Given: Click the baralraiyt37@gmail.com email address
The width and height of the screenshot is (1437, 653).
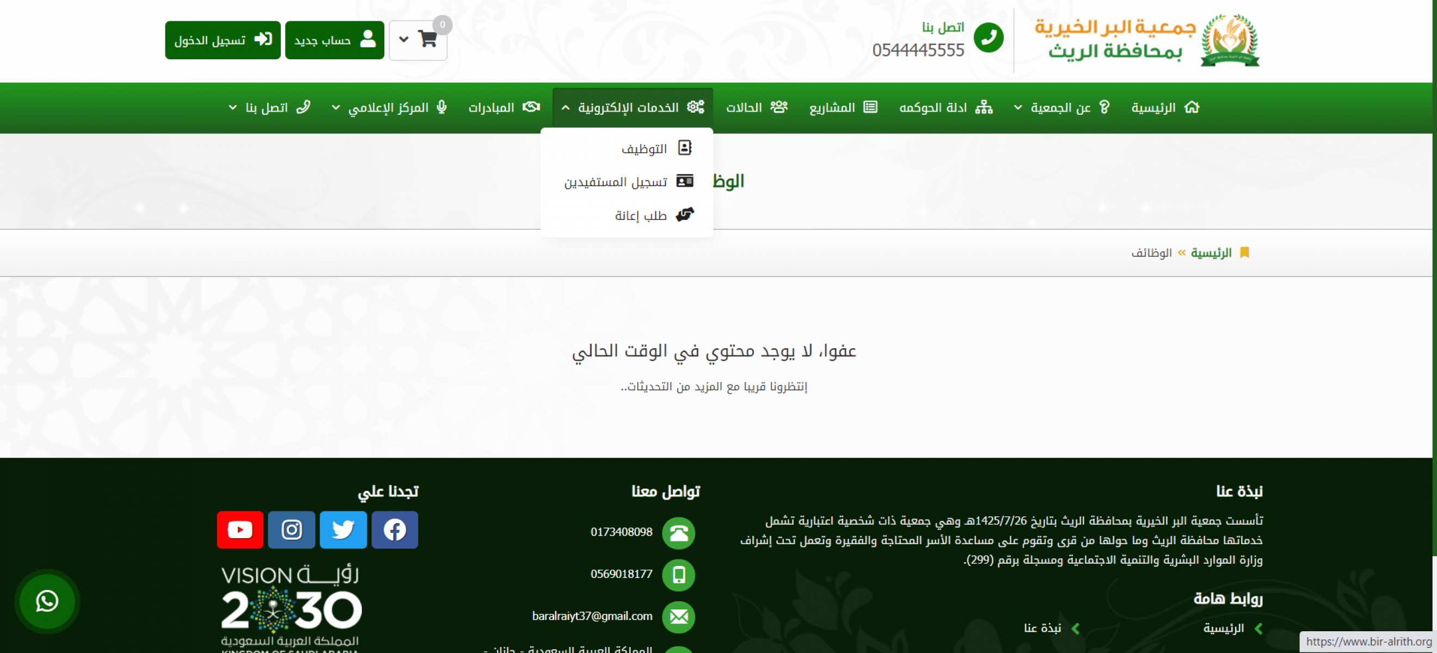Looking at the screenshot, I should (x=592, y=616).
